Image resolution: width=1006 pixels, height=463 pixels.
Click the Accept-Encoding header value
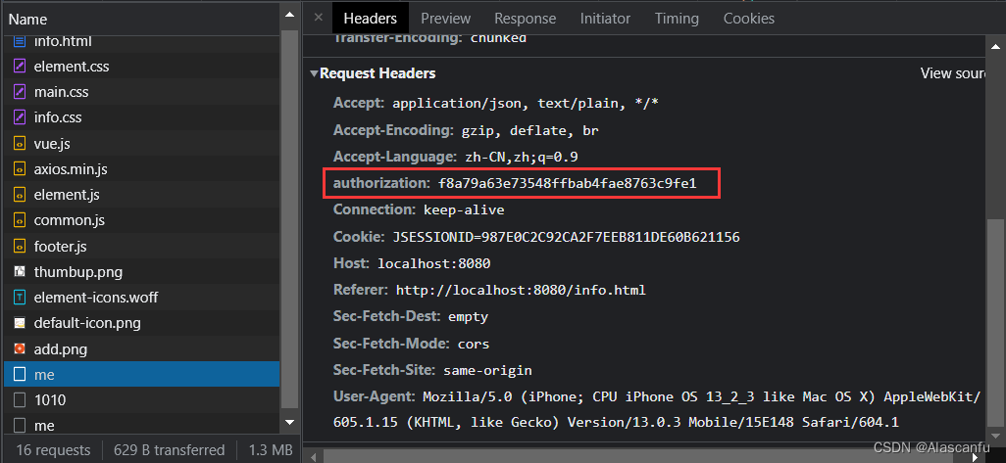[529, 130]
